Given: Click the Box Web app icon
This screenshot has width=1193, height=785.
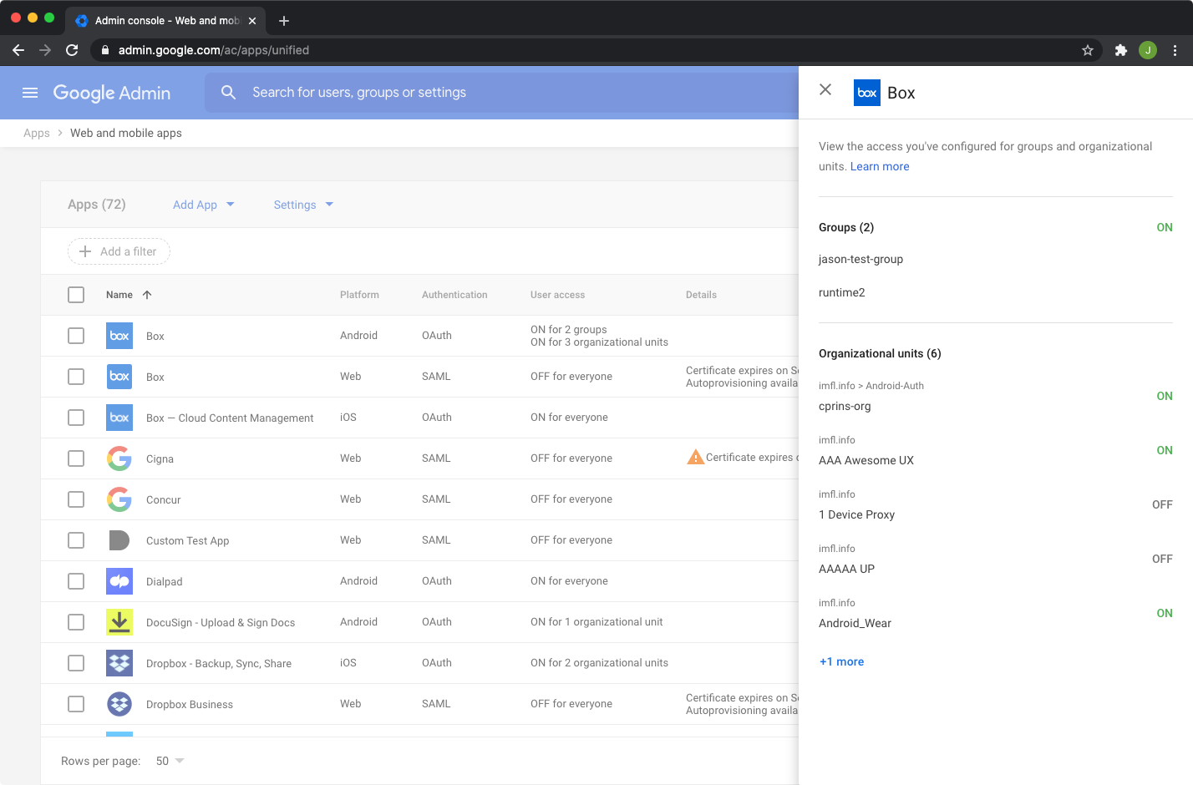Looking at the screenshot, I should coord(119,377).
